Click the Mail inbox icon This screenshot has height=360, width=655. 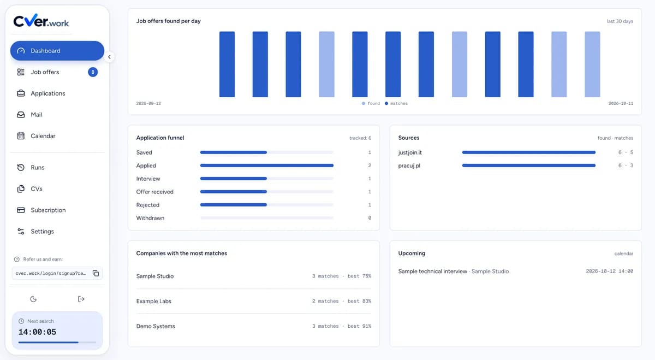pos(21,115)
